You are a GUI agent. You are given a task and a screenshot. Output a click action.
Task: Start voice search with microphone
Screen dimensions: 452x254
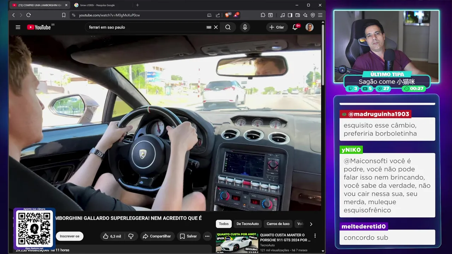(245, 27)
